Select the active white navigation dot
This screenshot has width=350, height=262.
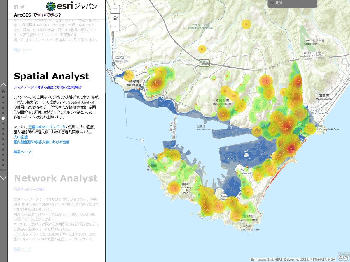pyautogui.click(x=3, y=118)
